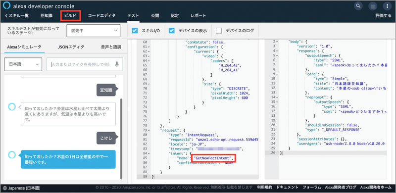Collapse line 79 "request" fold arrow
Image resolution: width=396 pixels, height=193 pixels.
[149, 130]
